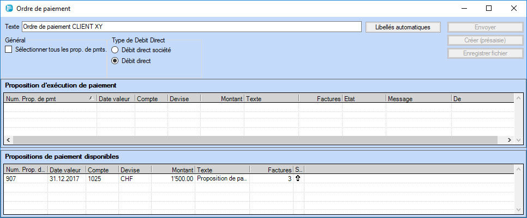Click the upward arrow icon in row 907
The width and height of the screenshot is (527, 218).
point(298,178)
